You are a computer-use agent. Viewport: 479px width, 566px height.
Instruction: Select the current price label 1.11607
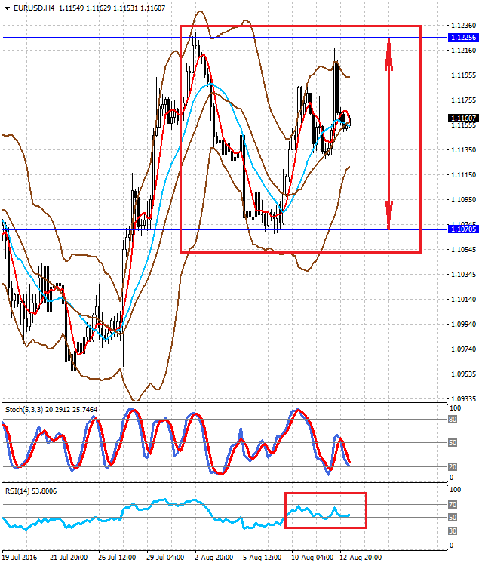(463, 118)
